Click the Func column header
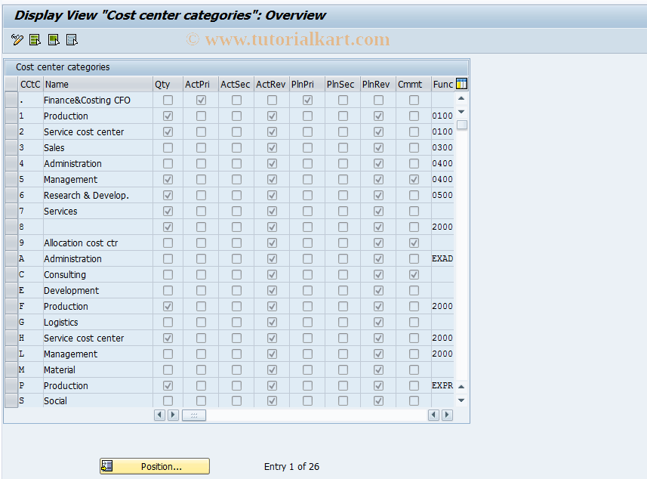 point(444,84)
